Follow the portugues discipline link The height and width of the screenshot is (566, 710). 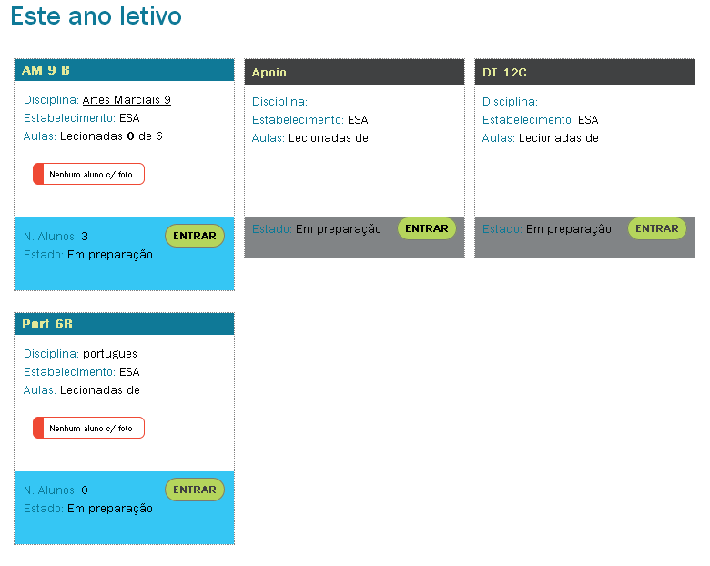coord(110,354)
